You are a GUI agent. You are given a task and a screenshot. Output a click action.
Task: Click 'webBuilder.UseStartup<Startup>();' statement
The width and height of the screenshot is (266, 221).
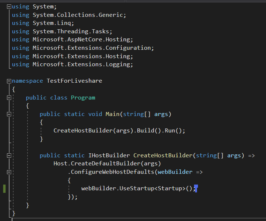pyautogui.click(x=138, y=188)
